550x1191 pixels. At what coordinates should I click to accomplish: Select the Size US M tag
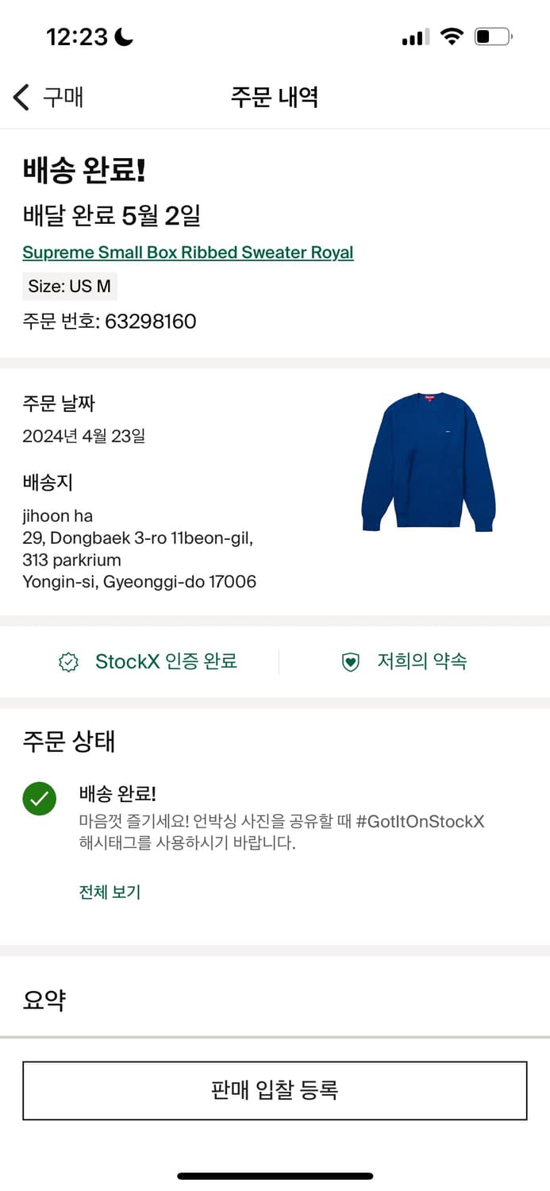70,286
